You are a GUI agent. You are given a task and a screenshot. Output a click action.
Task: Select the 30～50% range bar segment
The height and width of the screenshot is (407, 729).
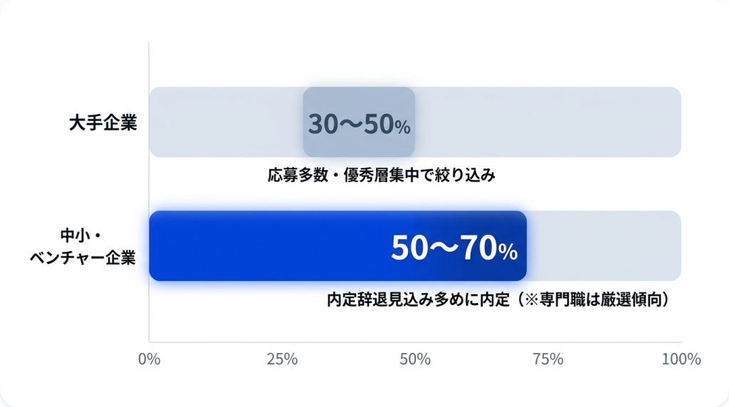point(359,122)
